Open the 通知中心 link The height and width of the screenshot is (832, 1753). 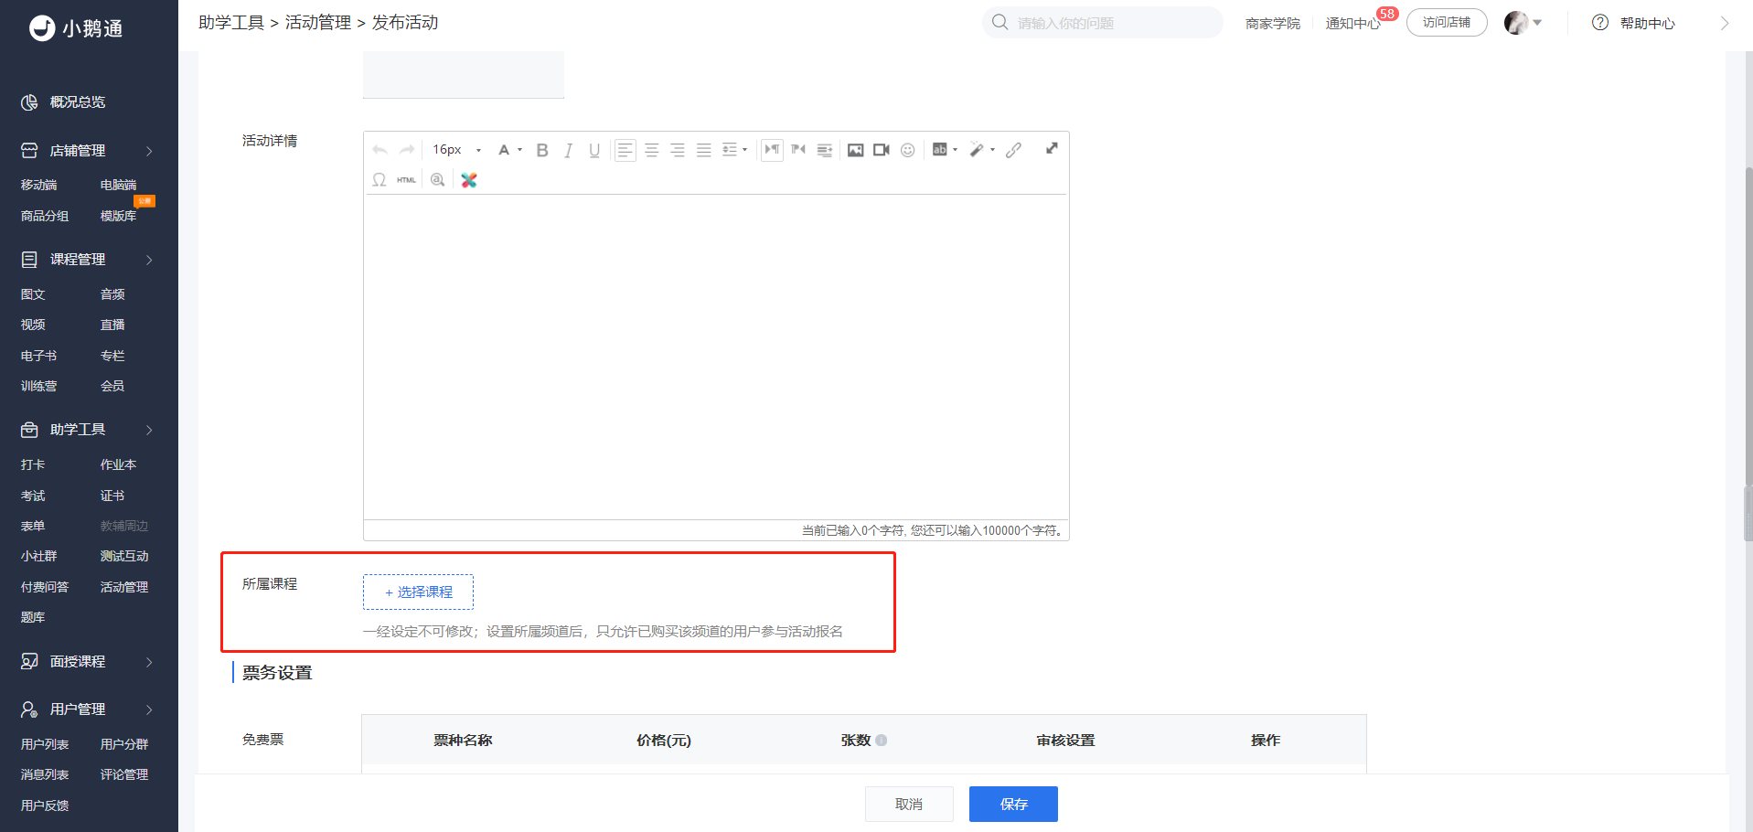[x=1353, y=24]
